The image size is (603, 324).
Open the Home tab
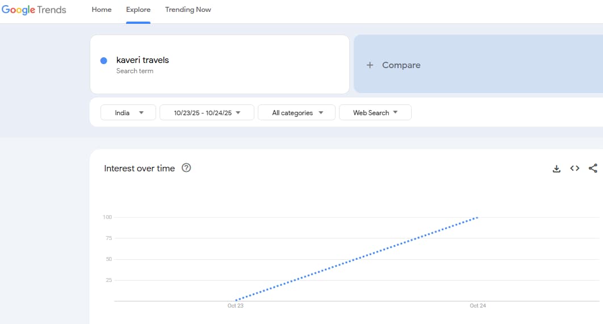(102, 10)
